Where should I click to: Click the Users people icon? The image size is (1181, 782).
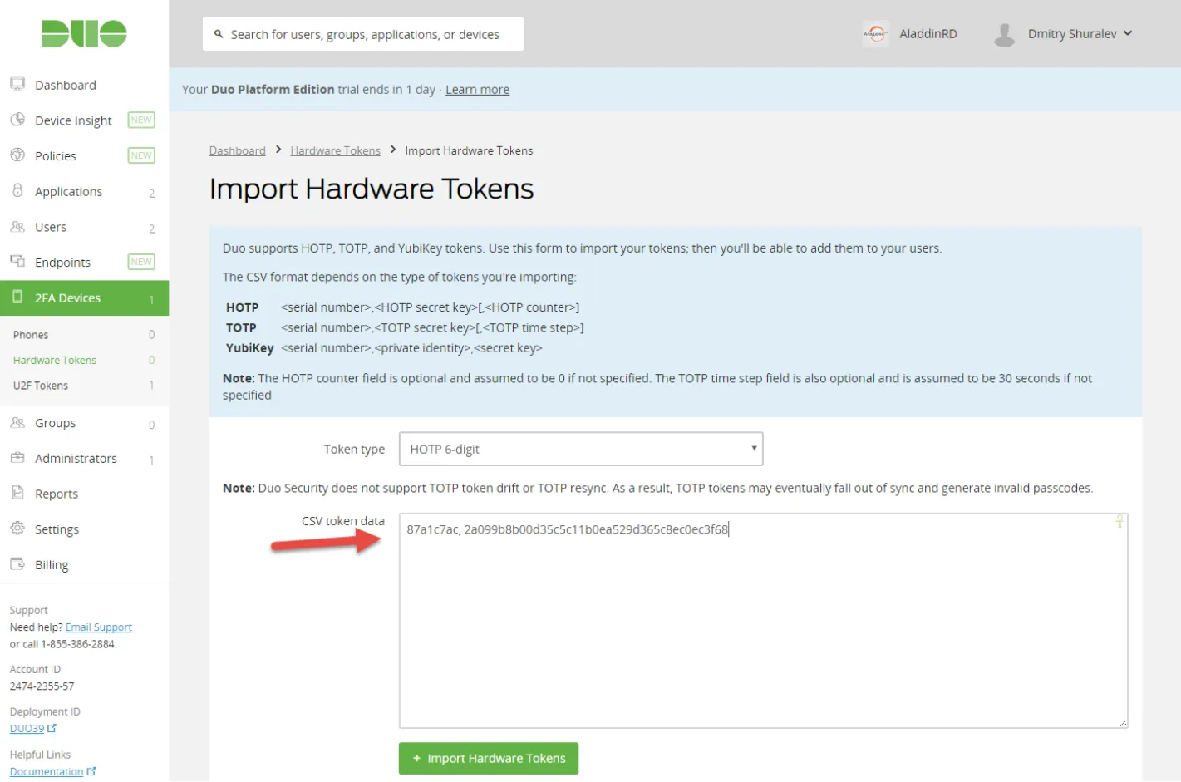pyautogui.click(x=17, y=226)
